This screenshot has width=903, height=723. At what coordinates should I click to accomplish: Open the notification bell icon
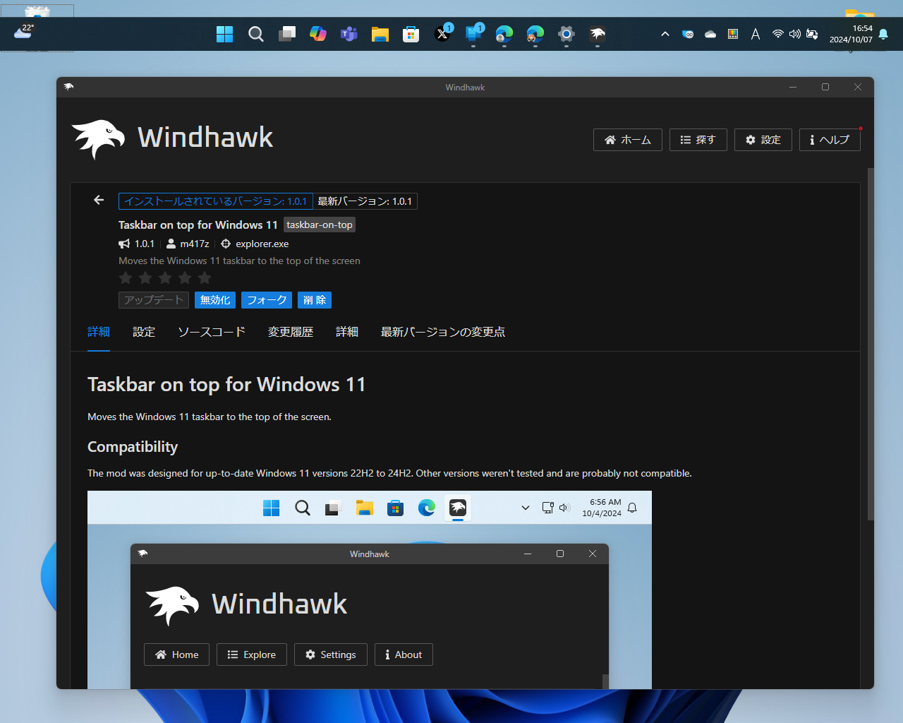(883, 34)
